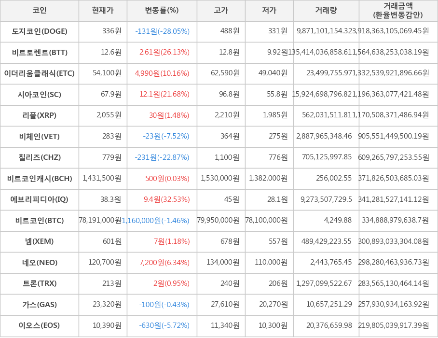This screenshot has height=338, width=438.
Task: Select the 비트코인(BTC) coin name
Action: pos(40,221)
